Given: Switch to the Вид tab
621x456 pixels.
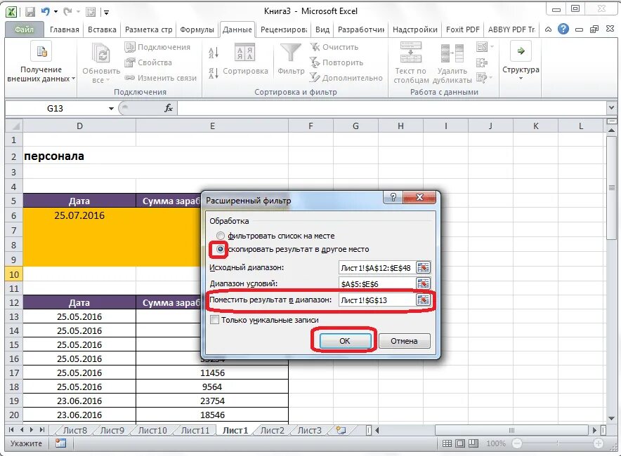Looking at the screenshot, I should pos(322,29).
